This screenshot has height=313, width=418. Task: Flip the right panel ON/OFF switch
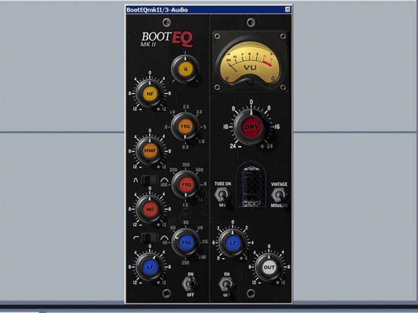(226, 284)
